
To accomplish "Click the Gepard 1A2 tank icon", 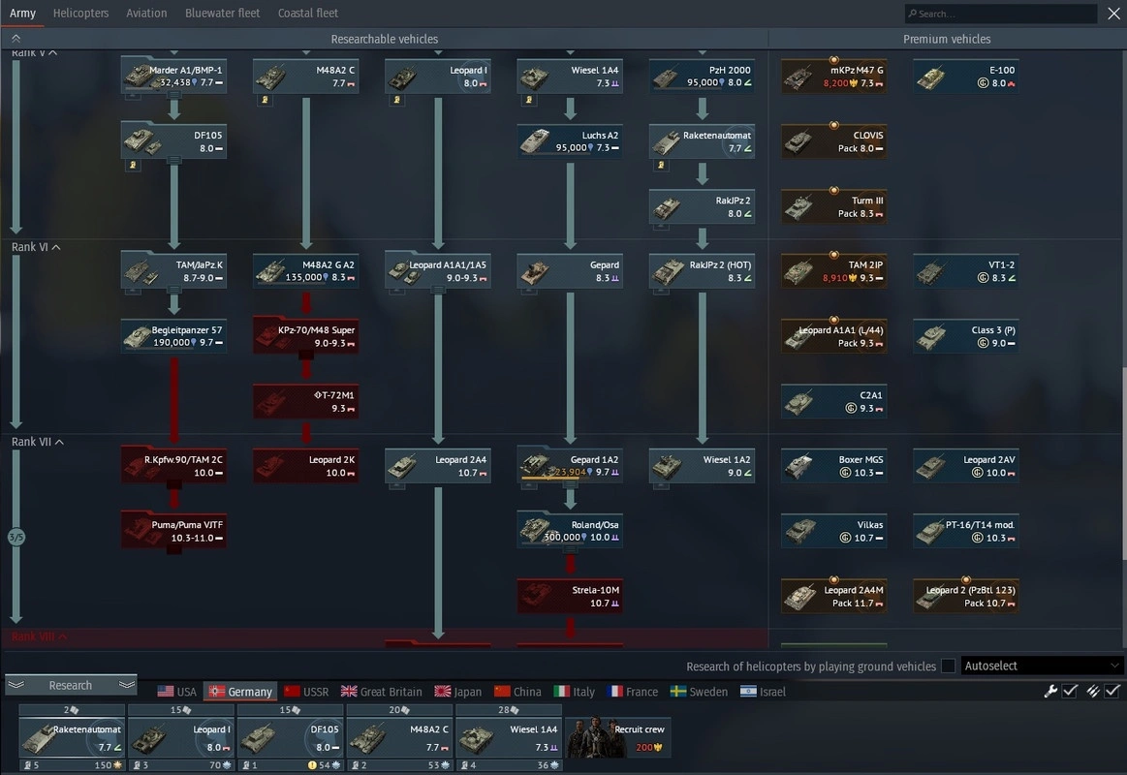I will point(569,466).
